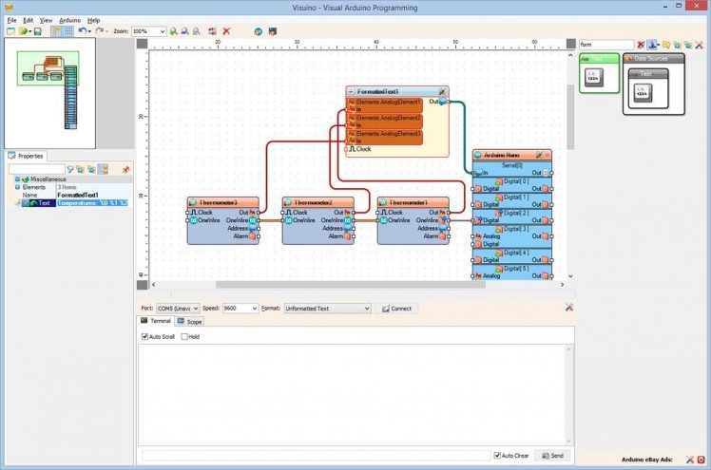
Task: Click the Undo arrow icon
Action: (x=82, y=31)
